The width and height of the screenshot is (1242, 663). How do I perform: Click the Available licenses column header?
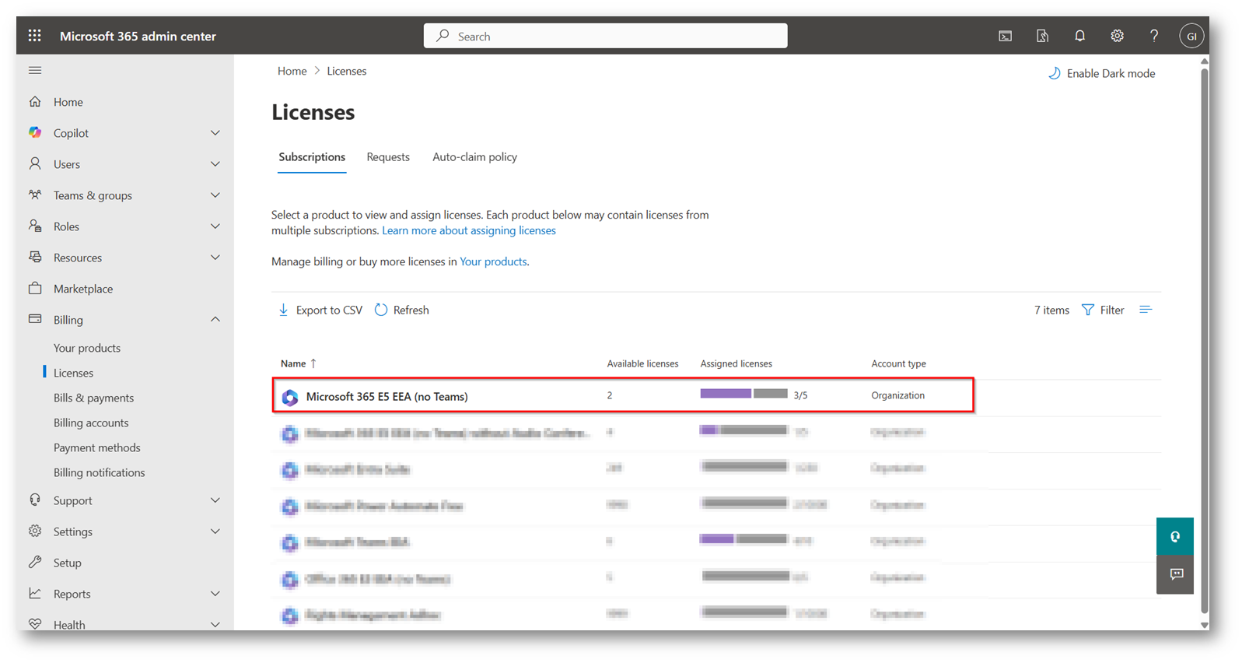[x=642, y=363]
